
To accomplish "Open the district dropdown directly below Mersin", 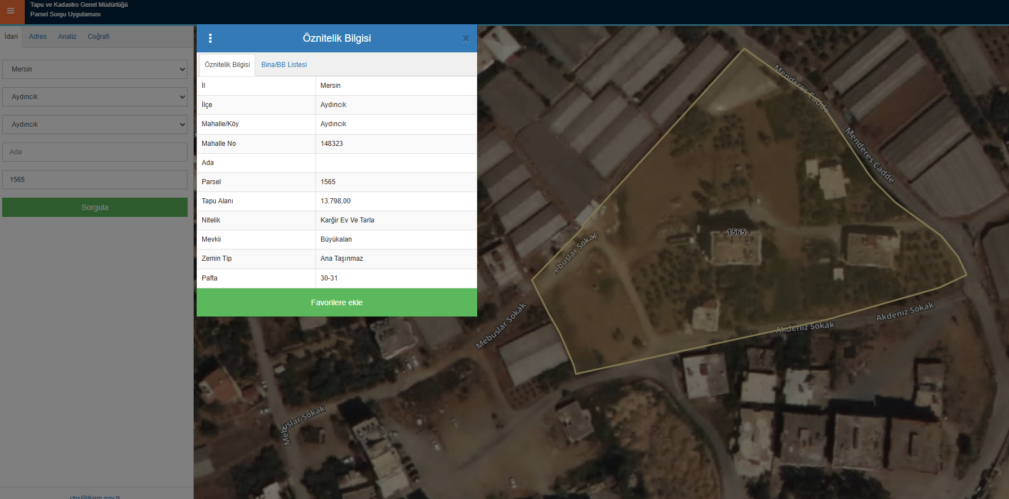I will (x=95, y=97).
